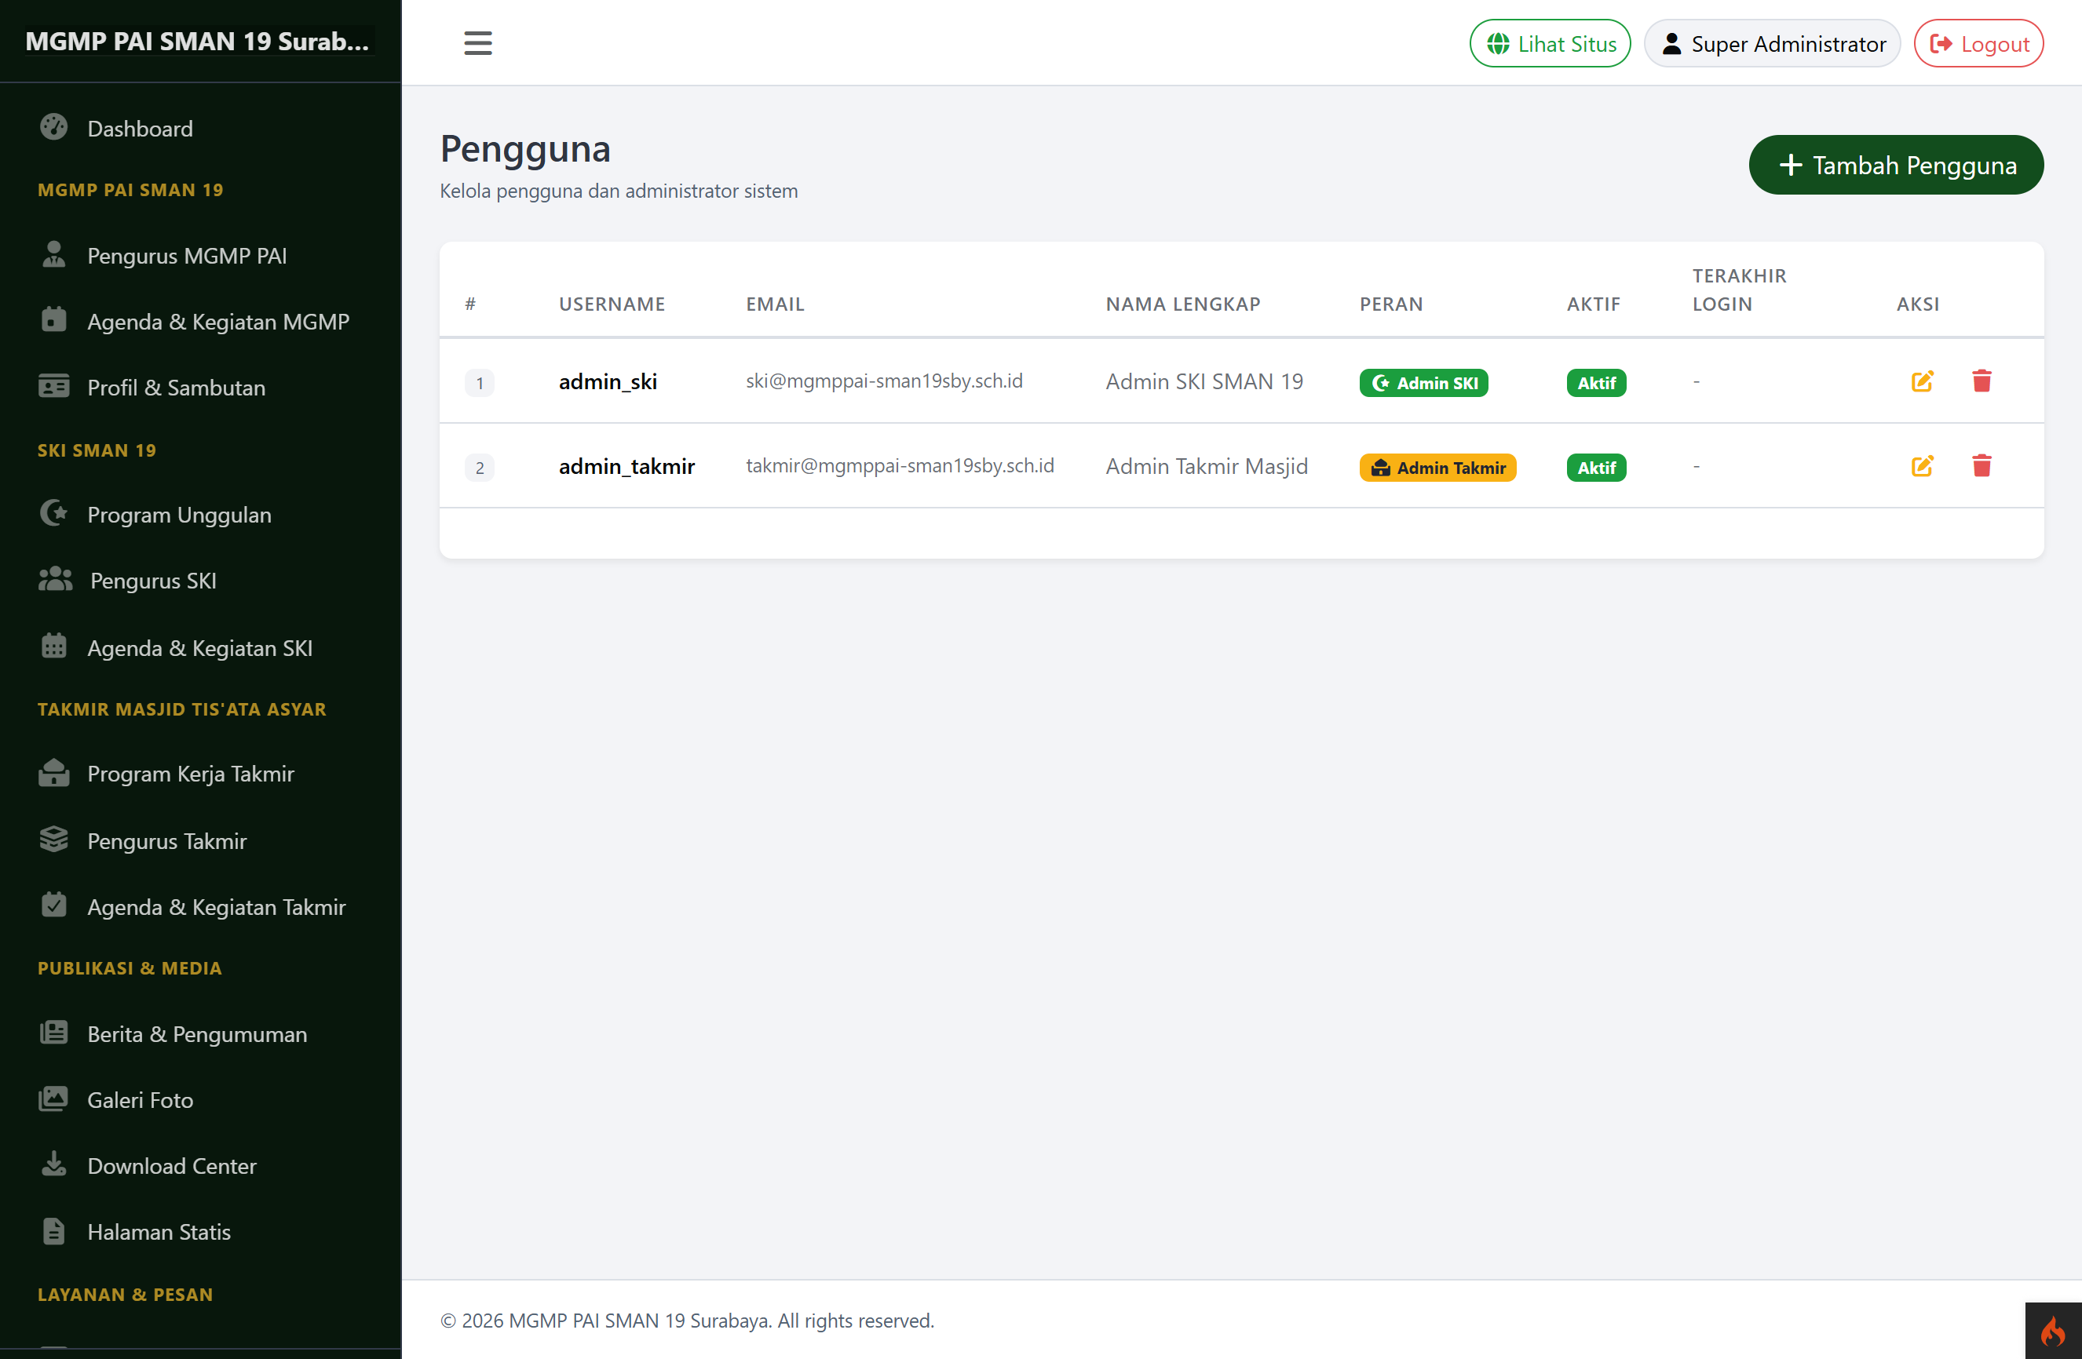Click the Admin Takmir role badge

pyautogui.click(x=1437, y=468)
